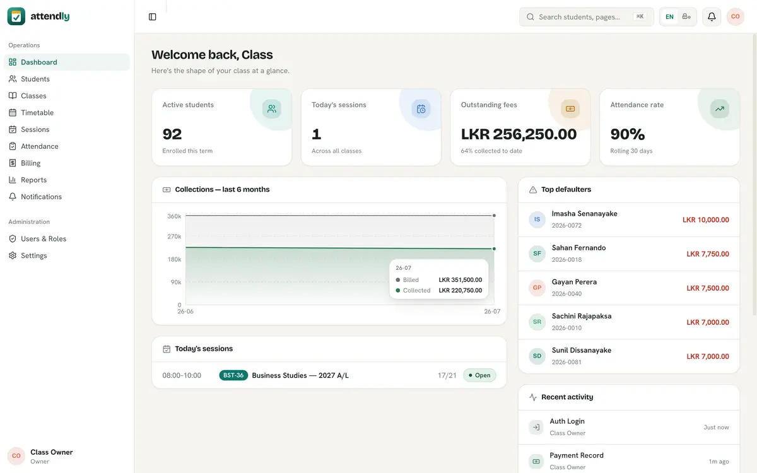Open Business Studies — 2027 A/L session
Viewport: 757px width, 473px height.
pos(329,375)
